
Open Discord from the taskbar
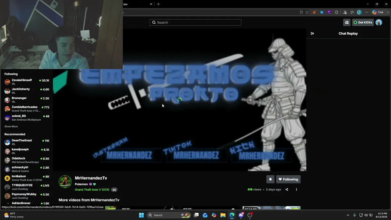coord(241,215)
